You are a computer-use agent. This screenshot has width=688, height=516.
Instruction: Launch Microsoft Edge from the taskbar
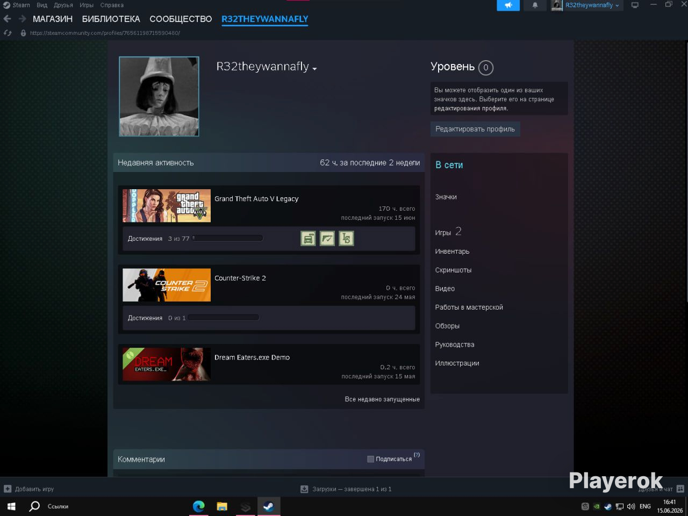pyautogui.click(x=199, y=506)
